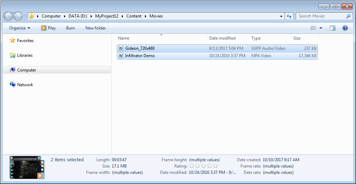
Task: Click the Search Movies input field
Action: point(320,16)
